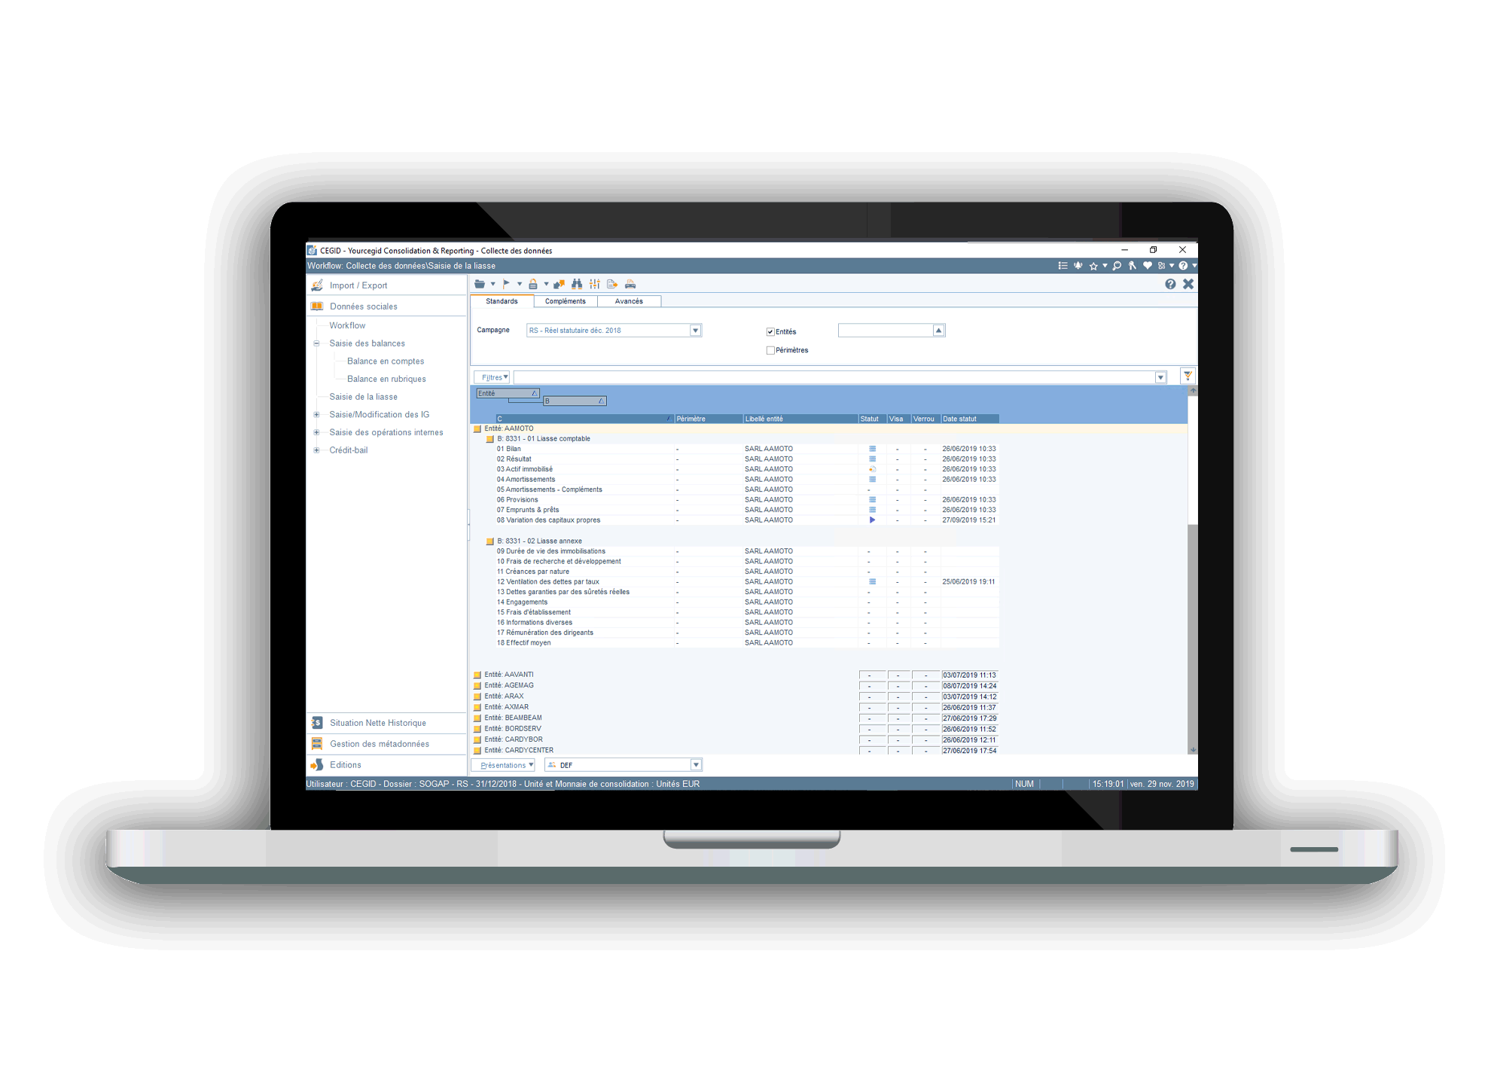Click the heart icon in the header bar

coord(1148,266)
